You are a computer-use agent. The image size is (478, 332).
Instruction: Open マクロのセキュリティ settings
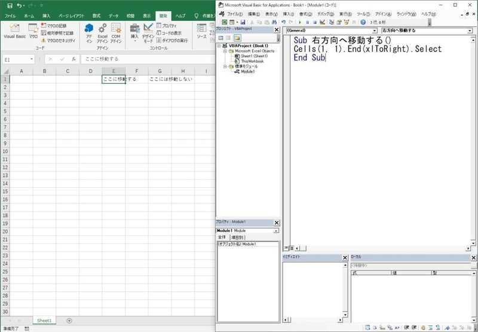click(58, 40)
